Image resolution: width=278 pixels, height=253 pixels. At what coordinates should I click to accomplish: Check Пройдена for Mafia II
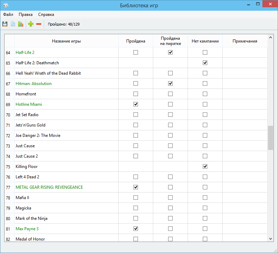pos(136,197)
